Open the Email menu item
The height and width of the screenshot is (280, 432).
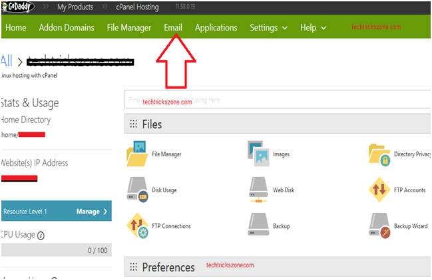[173, 28]
